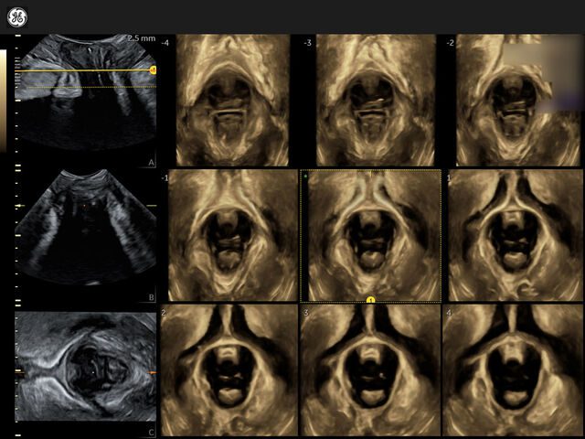Click the sepia gradient color bar
This screenshot has height=439, width=585.
click(3, 101)
